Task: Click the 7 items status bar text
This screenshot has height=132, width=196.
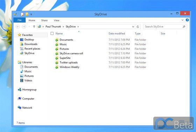Action: pos(21,123)
